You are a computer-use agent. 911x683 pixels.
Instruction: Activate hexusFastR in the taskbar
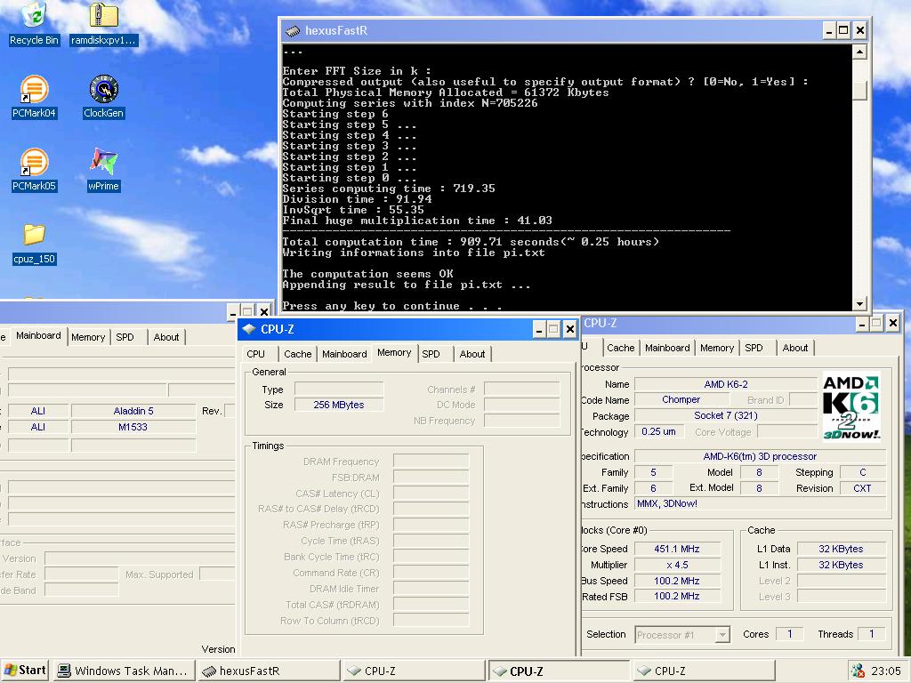(269, 671)
